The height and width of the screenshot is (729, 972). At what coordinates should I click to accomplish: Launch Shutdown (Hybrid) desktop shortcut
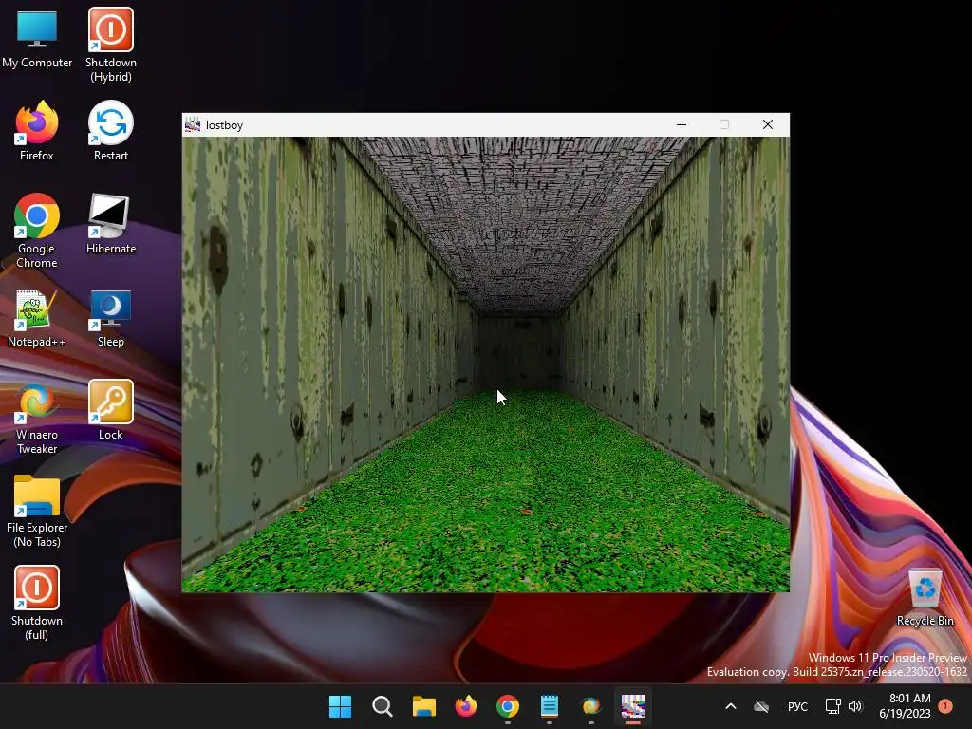coord(111,45)
